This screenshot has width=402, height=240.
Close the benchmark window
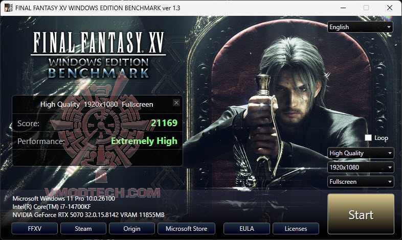[390, 8]
